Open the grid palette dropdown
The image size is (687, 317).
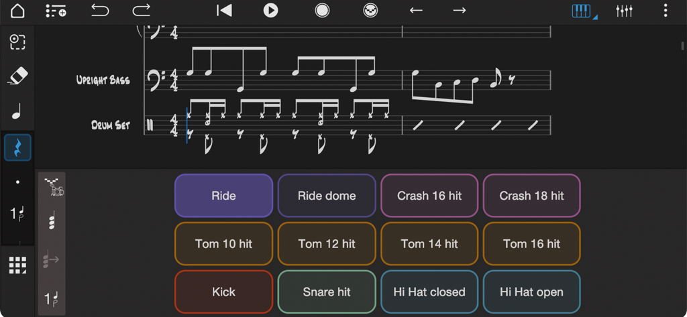tap(18, 265)
